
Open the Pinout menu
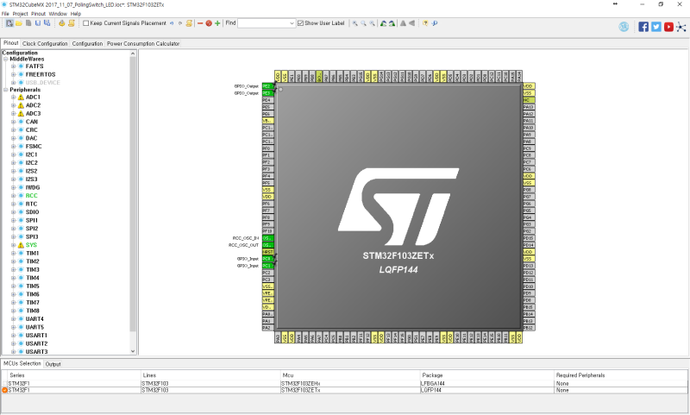(39, 14)
